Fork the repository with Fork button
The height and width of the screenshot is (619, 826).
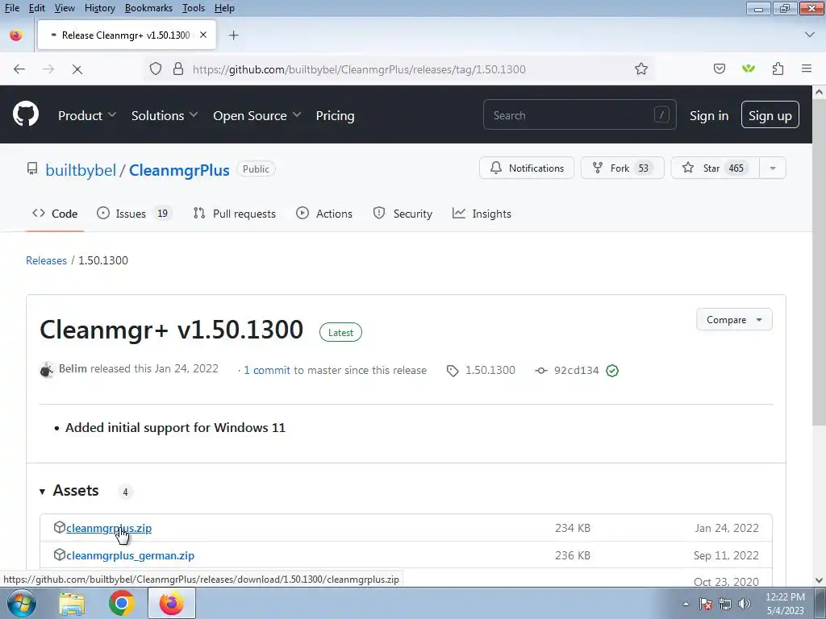[x=622, y=168]
